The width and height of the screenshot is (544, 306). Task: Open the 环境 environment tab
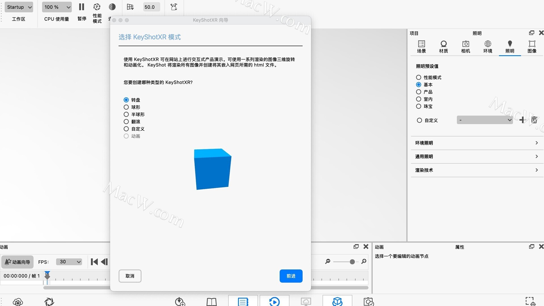point(488,47)
